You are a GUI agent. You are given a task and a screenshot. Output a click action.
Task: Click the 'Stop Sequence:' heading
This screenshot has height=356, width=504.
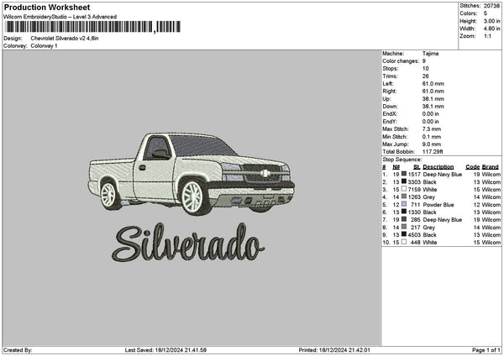point(402,160)
